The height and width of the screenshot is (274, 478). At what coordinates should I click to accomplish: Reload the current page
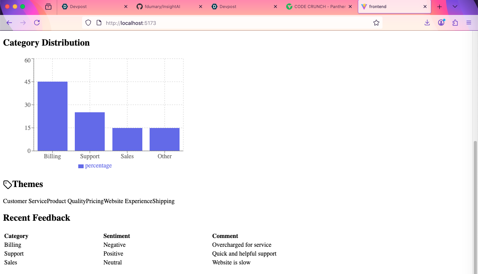[36, 22]
